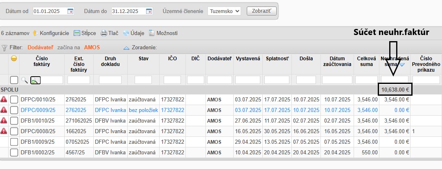Click sort arrow on Neuhradená suma column
The width and height of the screenshot is (442, 169).
(402, 65)
